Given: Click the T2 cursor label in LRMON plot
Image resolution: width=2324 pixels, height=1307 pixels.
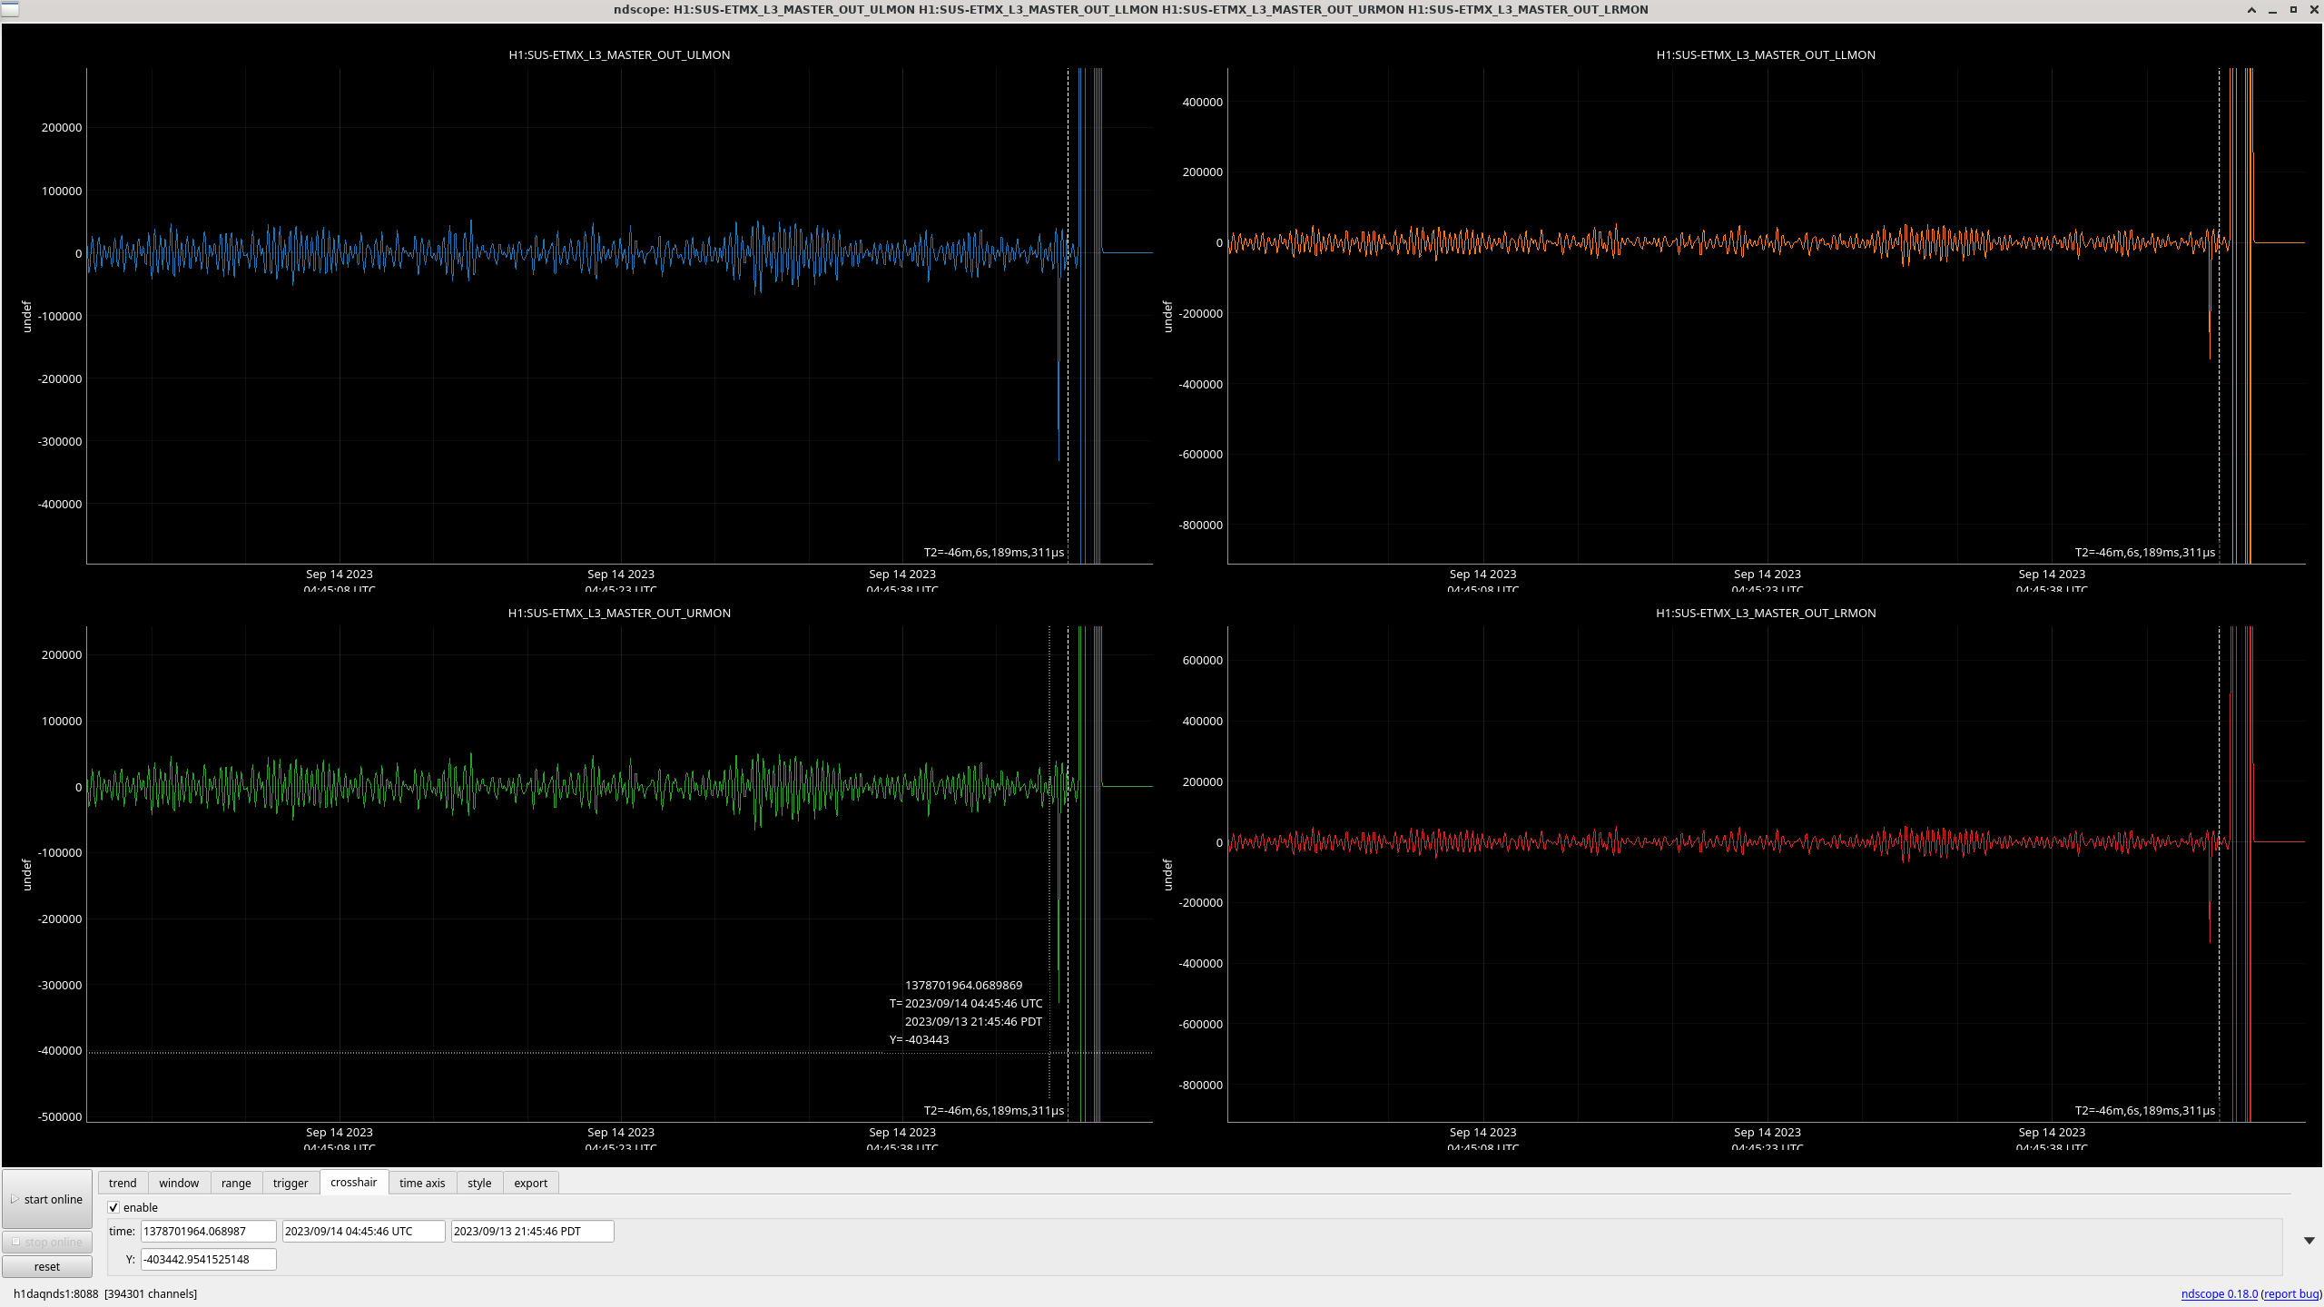Looking at the screenshot, I should coord(2145,1110).
